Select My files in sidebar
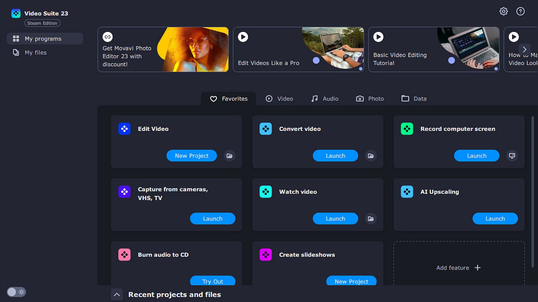The image size is (538, 302). click(36, 53)
